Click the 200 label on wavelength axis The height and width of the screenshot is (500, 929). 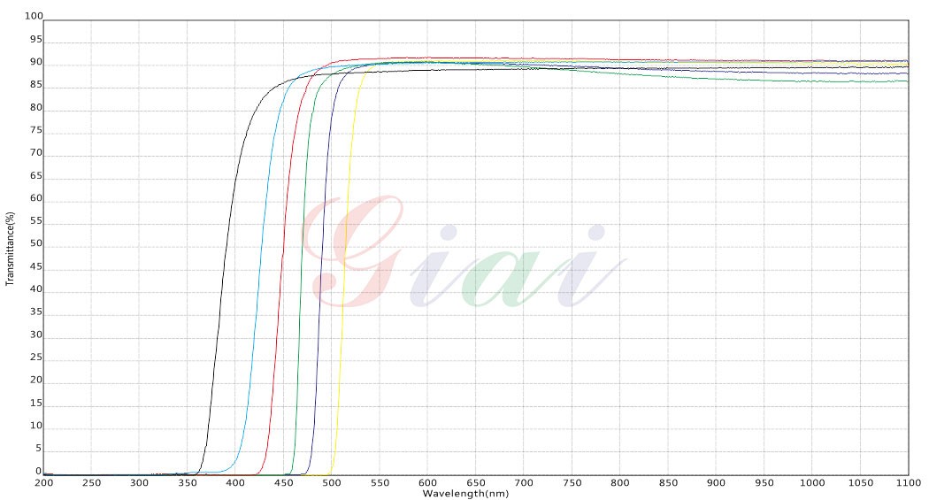coord(43,482)
